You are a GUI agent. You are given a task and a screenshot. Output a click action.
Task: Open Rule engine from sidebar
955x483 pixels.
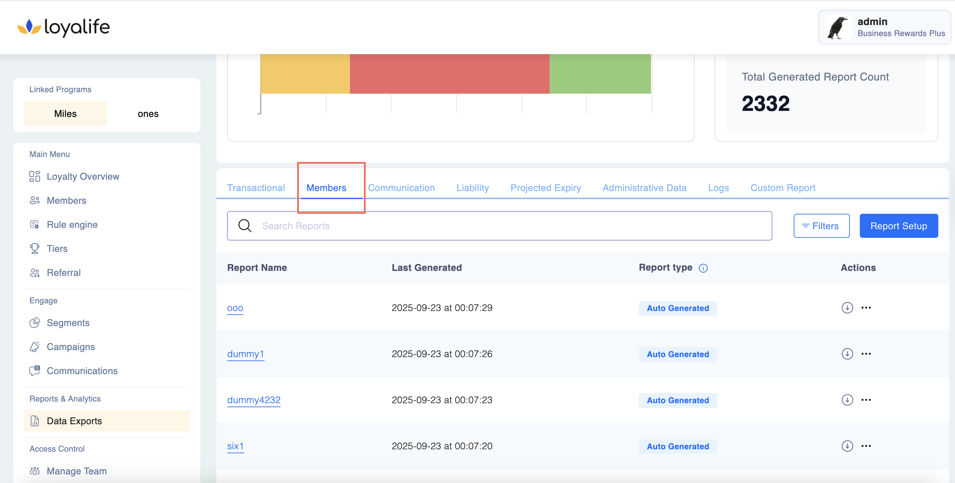tap(72, 224)
